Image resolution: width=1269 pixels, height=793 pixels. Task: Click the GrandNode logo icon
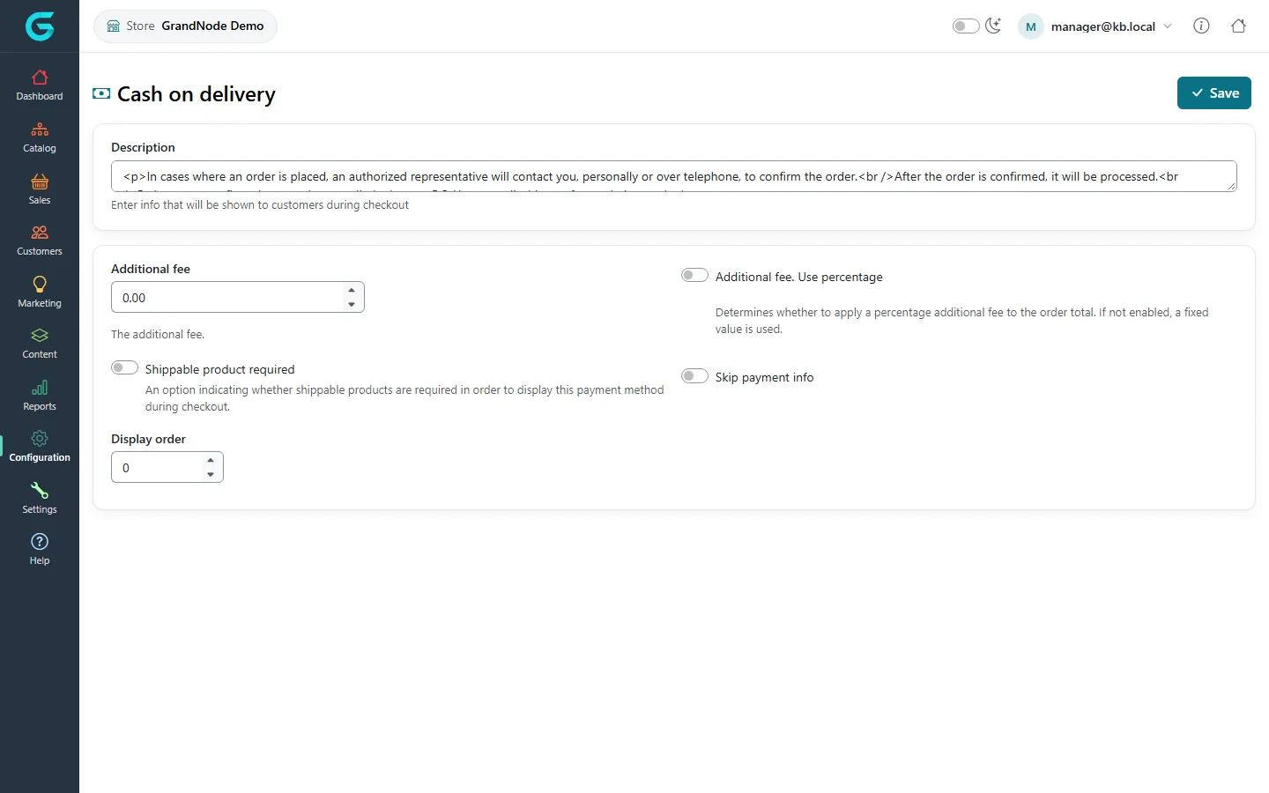click(x=40, y=26)
